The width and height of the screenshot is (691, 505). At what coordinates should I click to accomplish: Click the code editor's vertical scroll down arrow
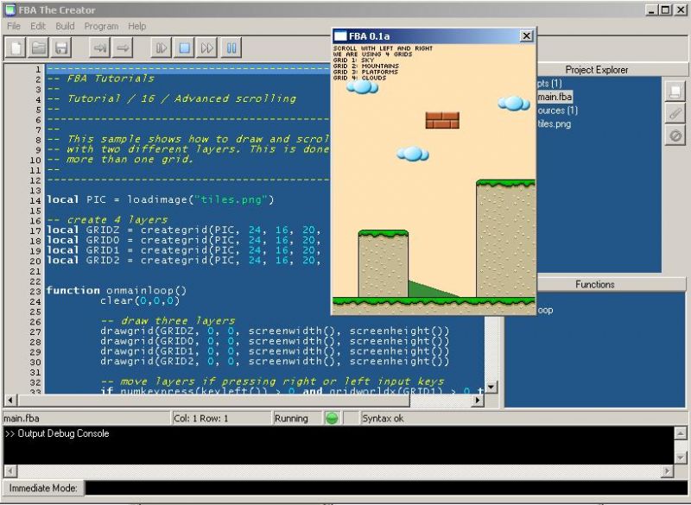[x=491, y=387]
